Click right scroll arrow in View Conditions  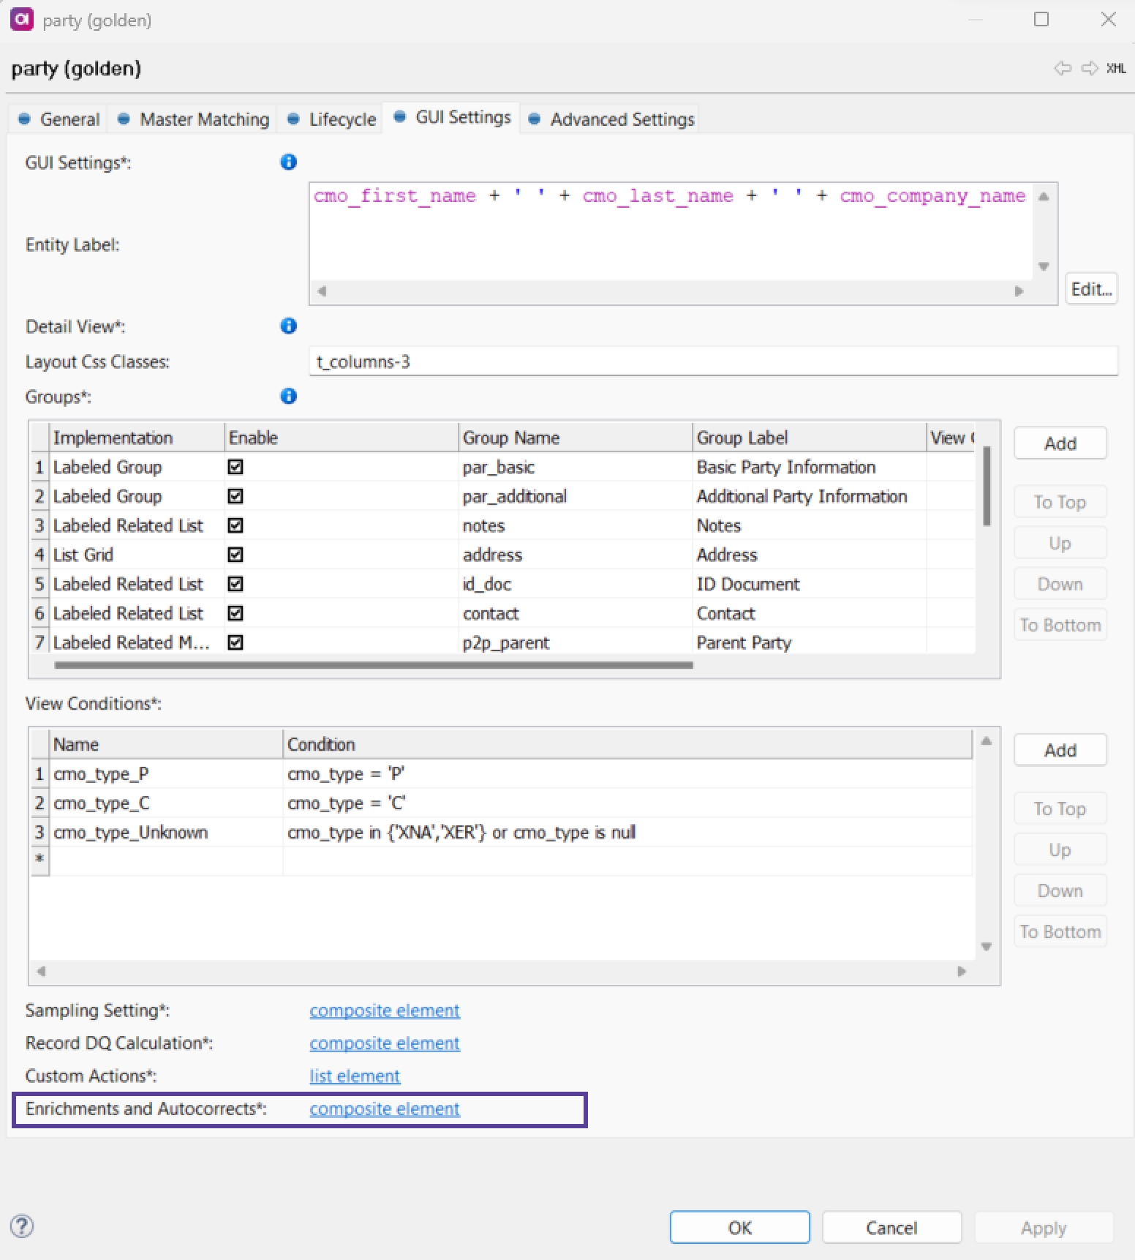pyautogui.click(x=962, y=972)
